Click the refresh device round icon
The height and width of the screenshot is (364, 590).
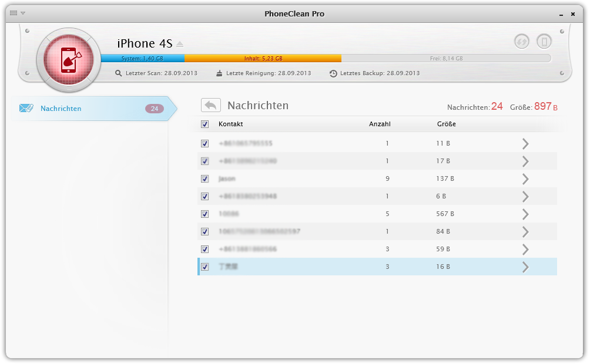click(x=522, y=41)
